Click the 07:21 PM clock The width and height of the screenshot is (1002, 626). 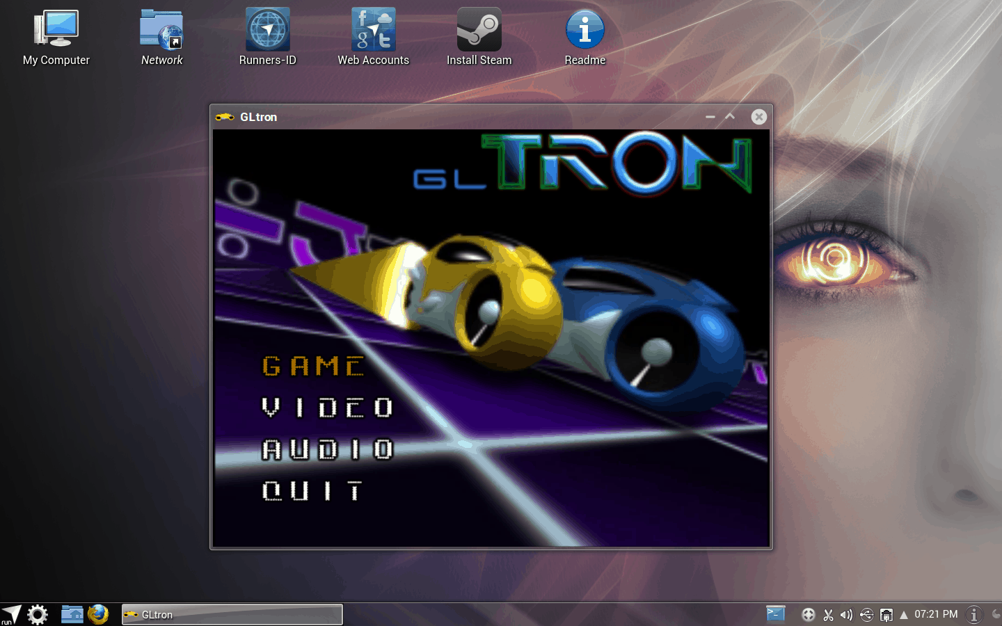click(936, 614)
